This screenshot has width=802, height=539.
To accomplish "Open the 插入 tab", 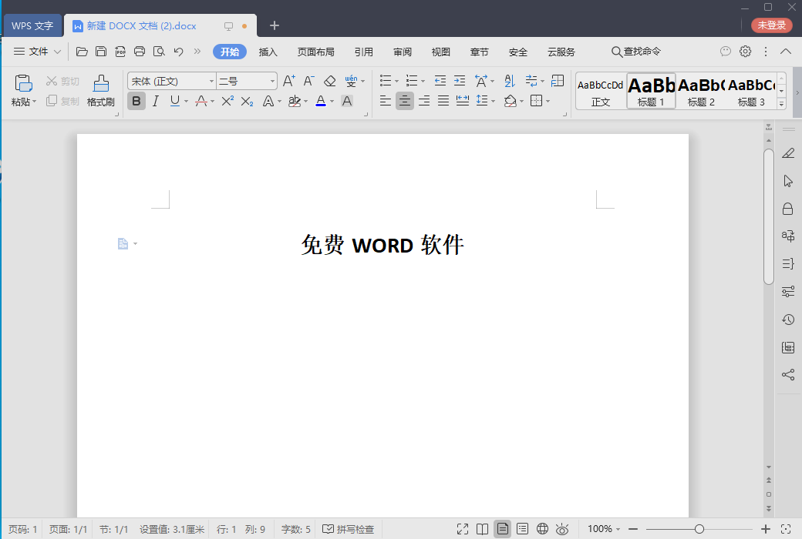I will [x=268, y=52].
